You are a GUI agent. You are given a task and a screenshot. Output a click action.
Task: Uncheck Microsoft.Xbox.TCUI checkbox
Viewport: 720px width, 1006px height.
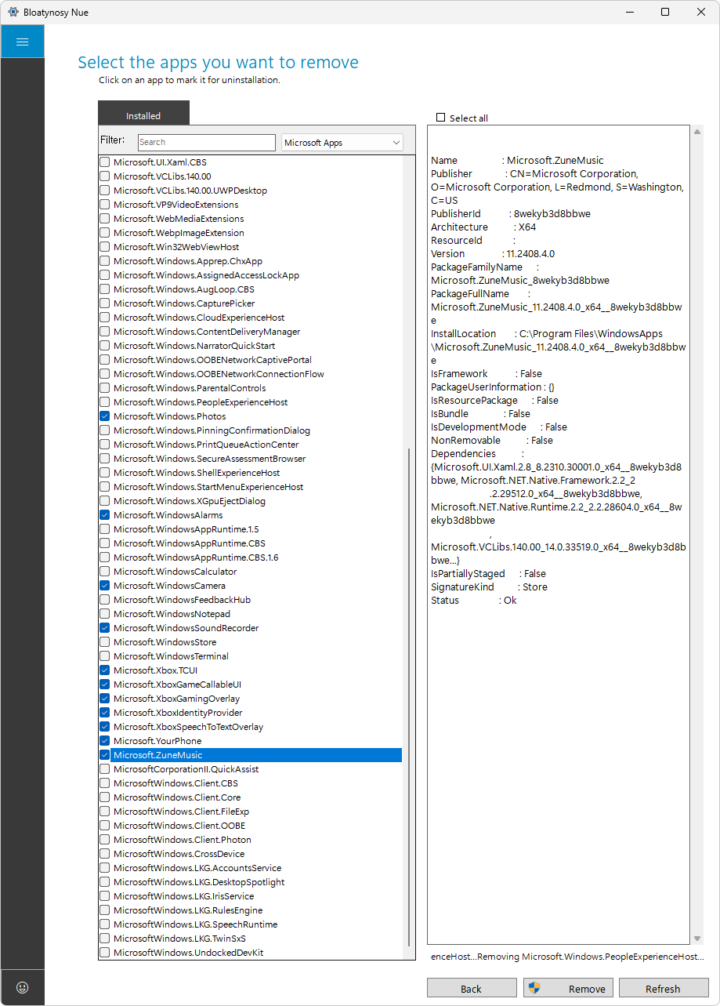point(105,670)
